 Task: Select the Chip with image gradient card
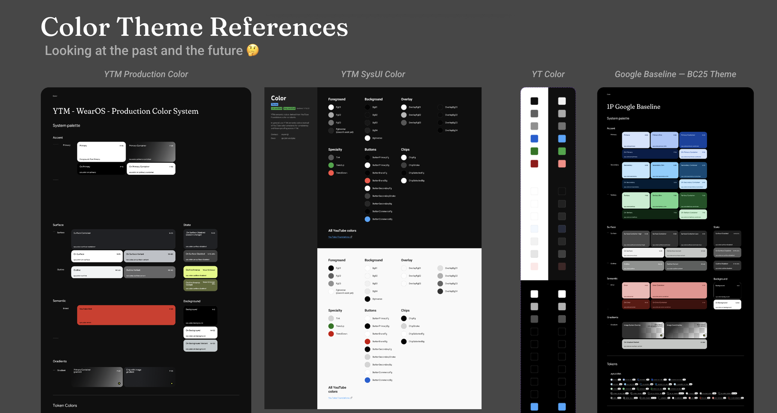[149, 377]
